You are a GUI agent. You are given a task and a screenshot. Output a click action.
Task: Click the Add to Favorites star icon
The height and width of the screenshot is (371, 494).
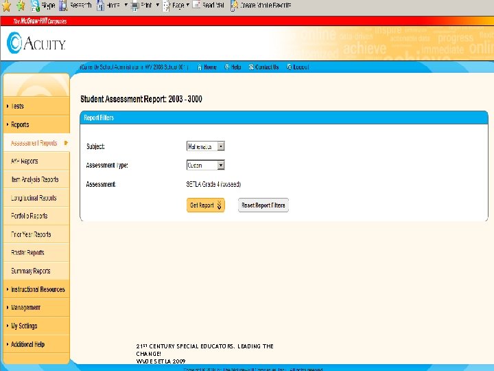pyautogui.click(x=21, y=5)
